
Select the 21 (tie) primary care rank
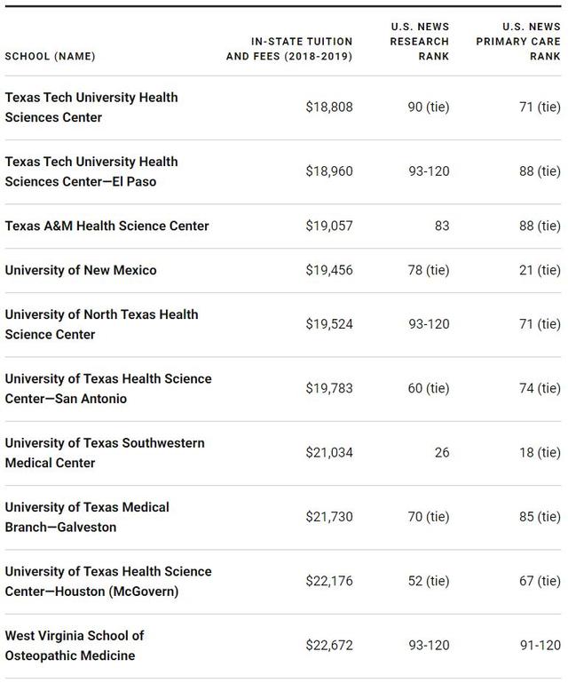click(x=540, y=270)
